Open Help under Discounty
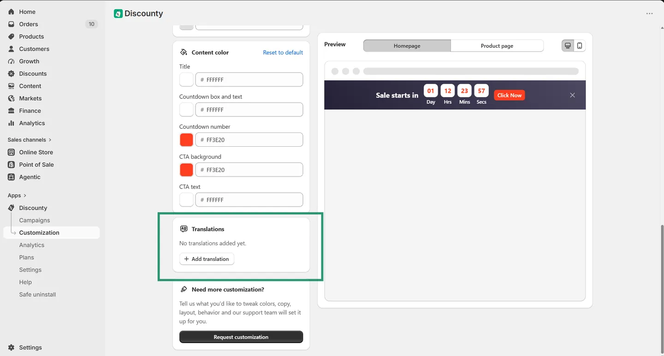 (25, 282)
